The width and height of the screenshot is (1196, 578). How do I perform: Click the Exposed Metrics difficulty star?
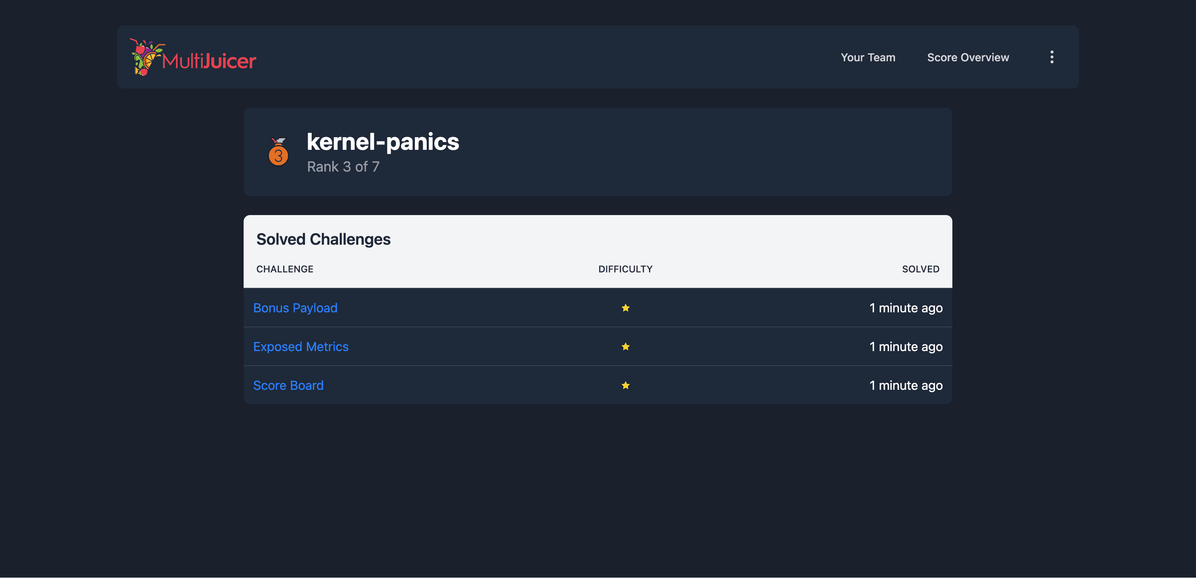coord(625,346)
